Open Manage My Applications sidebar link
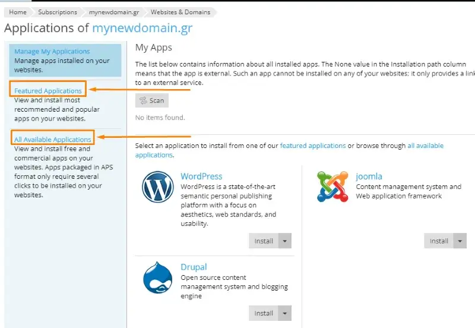Screen dimensions: 475x328 coord(52,51)
